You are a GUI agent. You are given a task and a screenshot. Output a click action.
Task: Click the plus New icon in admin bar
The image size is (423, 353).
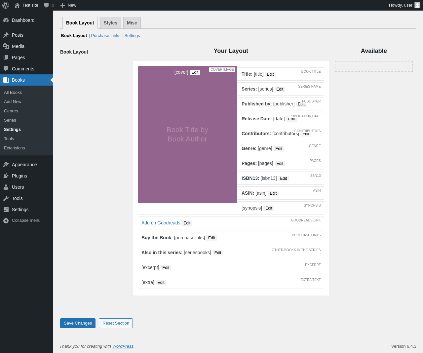(62, 5)
